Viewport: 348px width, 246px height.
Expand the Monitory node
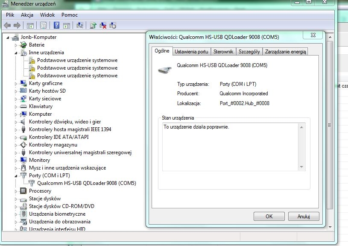click(x=16, y=161)
